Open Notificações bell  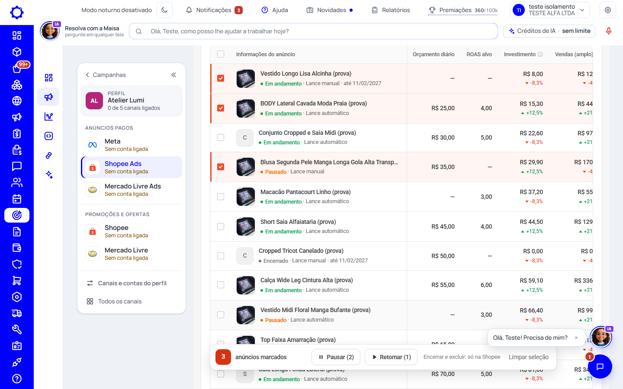click(x=214, y=10)
